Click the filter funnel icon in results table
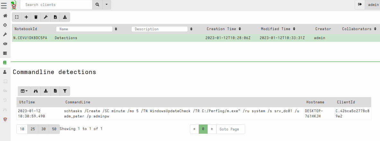 pyautogui.click(x=65, y=91)
